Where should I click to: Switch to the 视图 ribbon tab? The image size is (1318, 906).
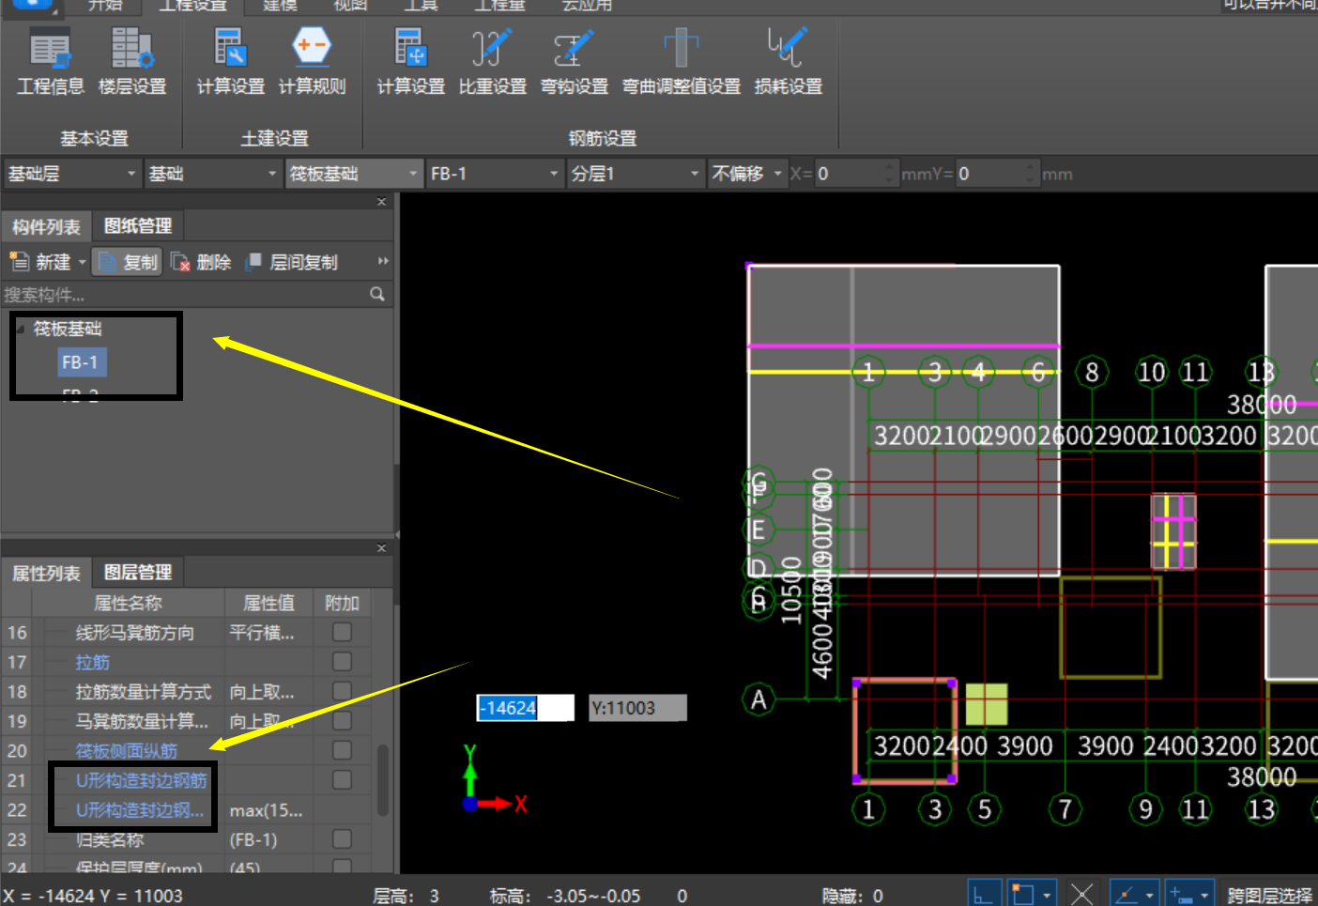click(350, 5)
